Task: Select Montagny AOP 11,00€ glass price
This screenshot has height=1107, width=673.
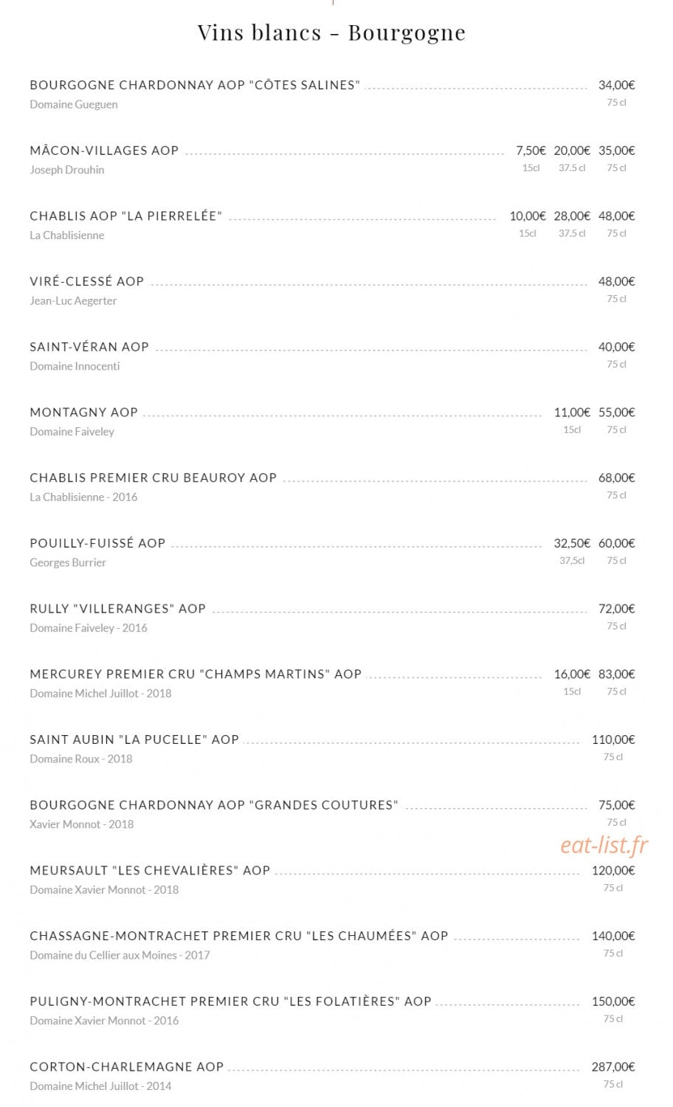Action: (x=572, y=413)
